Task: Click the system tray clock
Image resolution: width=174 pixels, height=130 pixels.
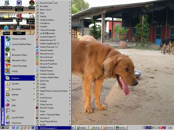Action: (x=170, y=128)
